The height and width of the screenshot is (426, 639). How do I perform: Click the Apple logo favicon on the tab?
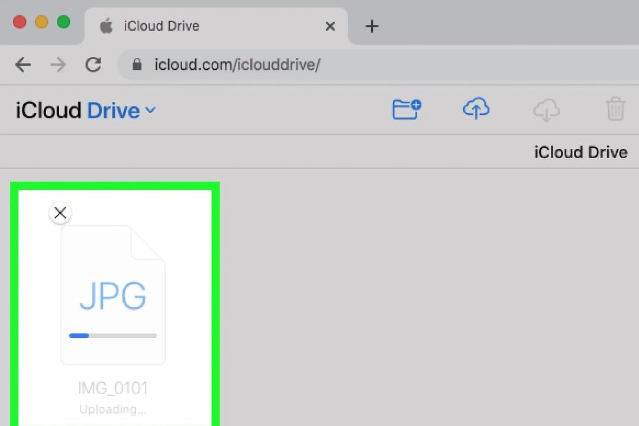click(x=106, y=26)
